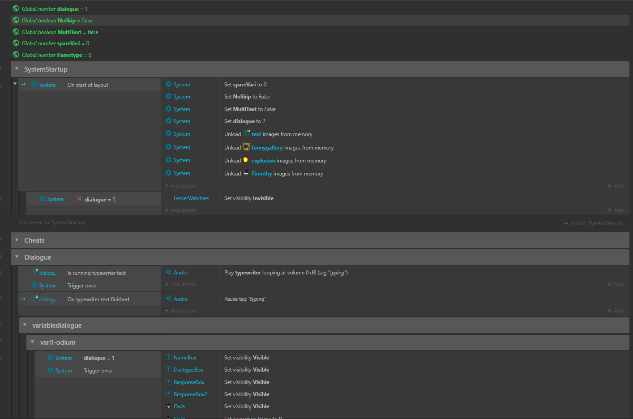Click LesserWatchers object icon in action row

[168, 197]
